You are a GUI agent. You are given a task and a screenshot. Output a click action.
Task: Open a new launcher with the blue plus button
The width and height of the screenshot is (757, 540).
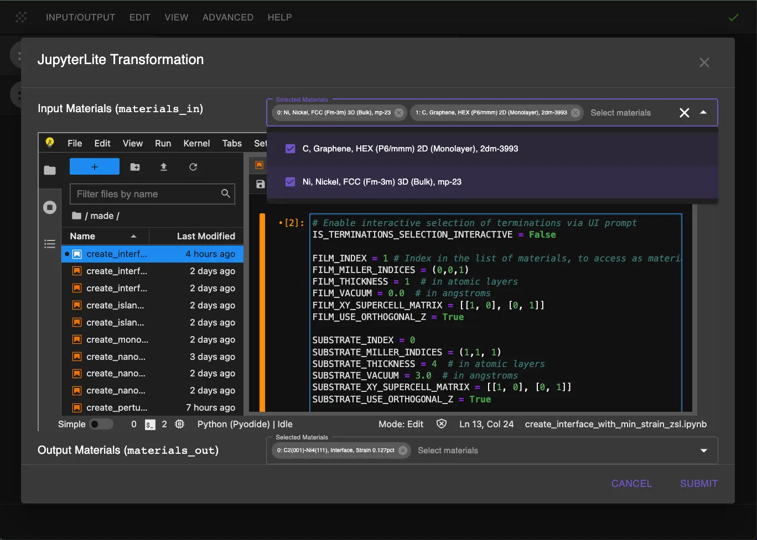tap(94, 166)
